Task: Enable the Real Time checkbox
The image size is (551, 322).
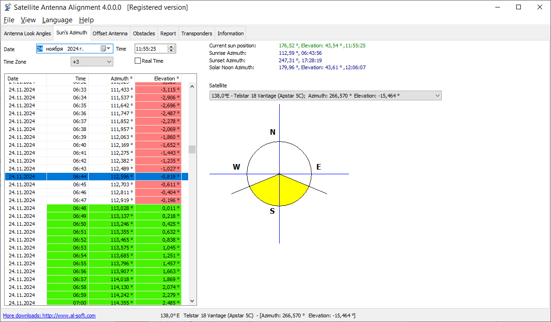Action: coord(138,61)
